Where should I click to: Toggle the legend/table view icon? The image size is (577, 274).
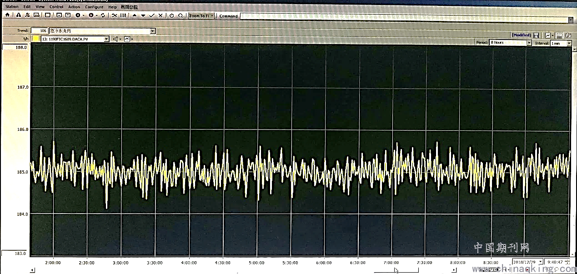point(559,35)
